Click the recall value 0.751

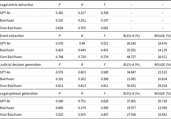(82, 101)
